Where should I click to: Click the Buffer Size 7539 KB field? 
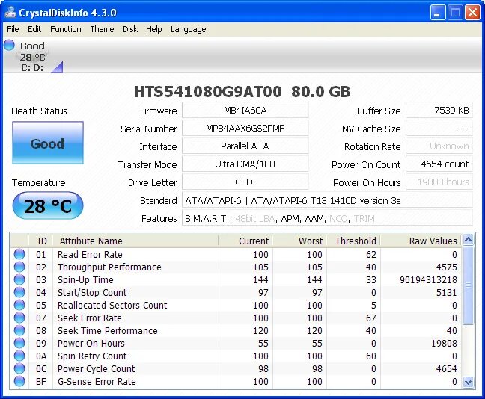pos(439,111)
